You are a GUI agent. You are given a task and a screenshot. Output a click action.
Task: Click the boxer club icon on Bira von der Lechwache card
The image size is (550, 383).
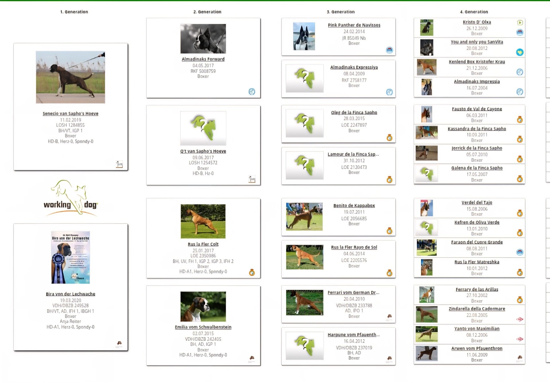pos(119,343)
